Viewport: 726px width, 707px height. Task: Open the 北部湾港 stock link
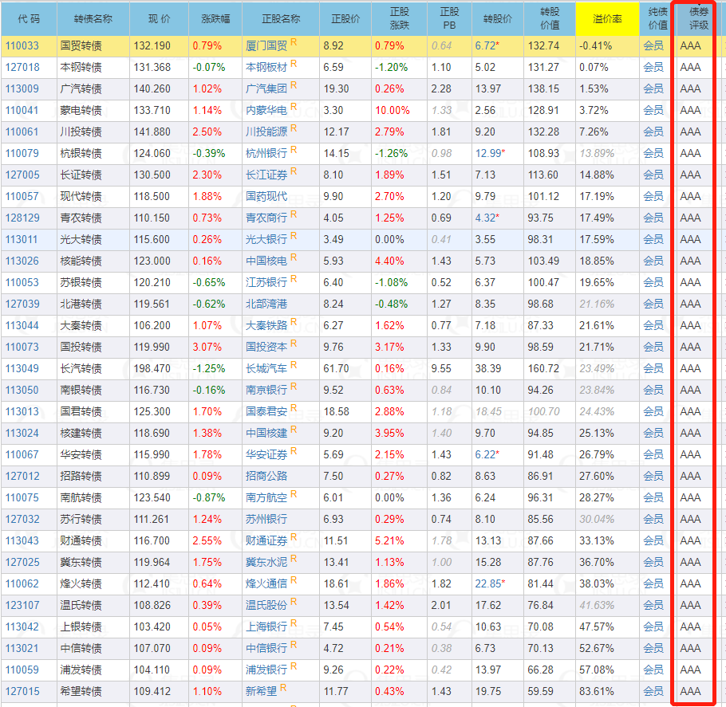[x=266, y=304]
